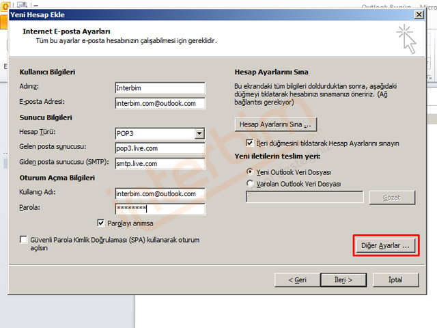Toggle the İleri düğmesini tıklatarak sınayın checkbox
The width and height of the screenshot is (437, 328).
(250, 143)
